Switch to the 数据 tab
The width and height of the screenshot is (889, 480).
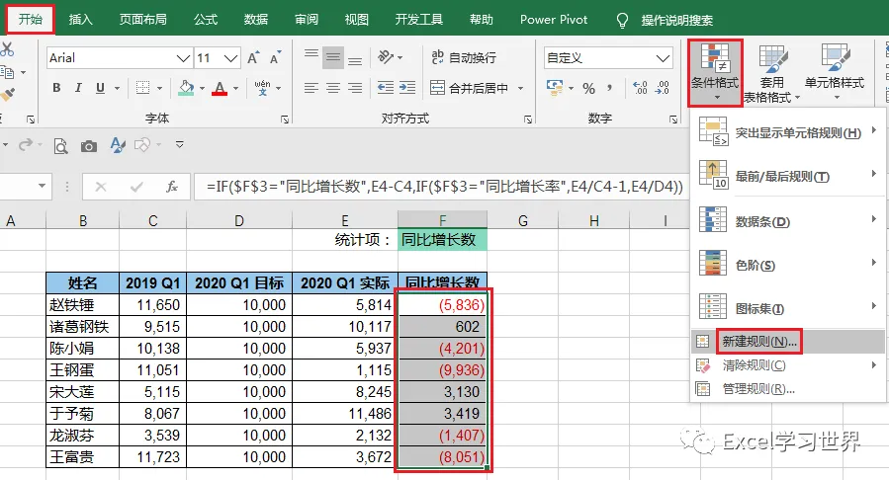click(256, 19)
